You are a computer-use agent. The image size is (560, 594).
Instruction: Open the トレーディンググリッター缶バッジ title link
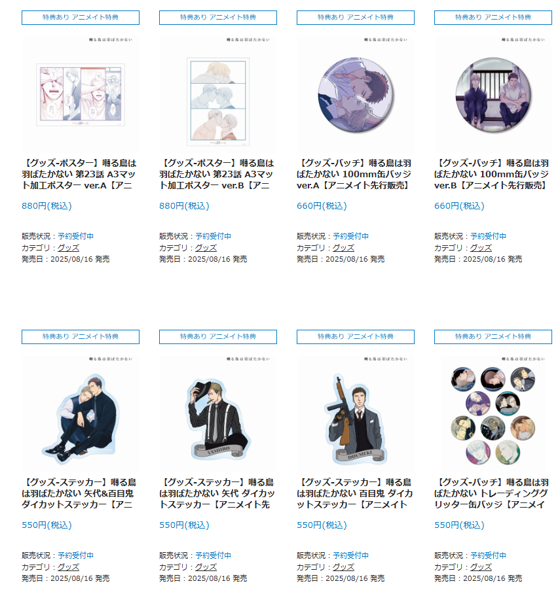pos(492,494)
